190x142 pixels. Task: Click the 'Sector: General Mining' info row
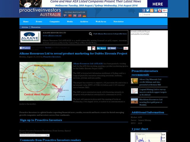click(x=141, y=120)
